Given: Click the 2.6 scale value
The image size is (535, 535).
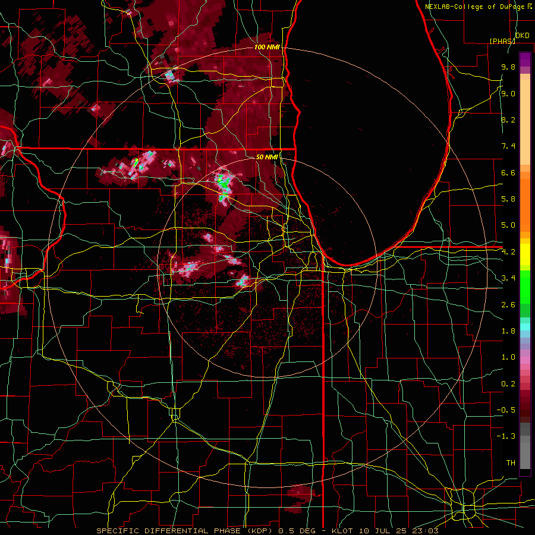Looking at the screenshot, I should coord(508,305).
